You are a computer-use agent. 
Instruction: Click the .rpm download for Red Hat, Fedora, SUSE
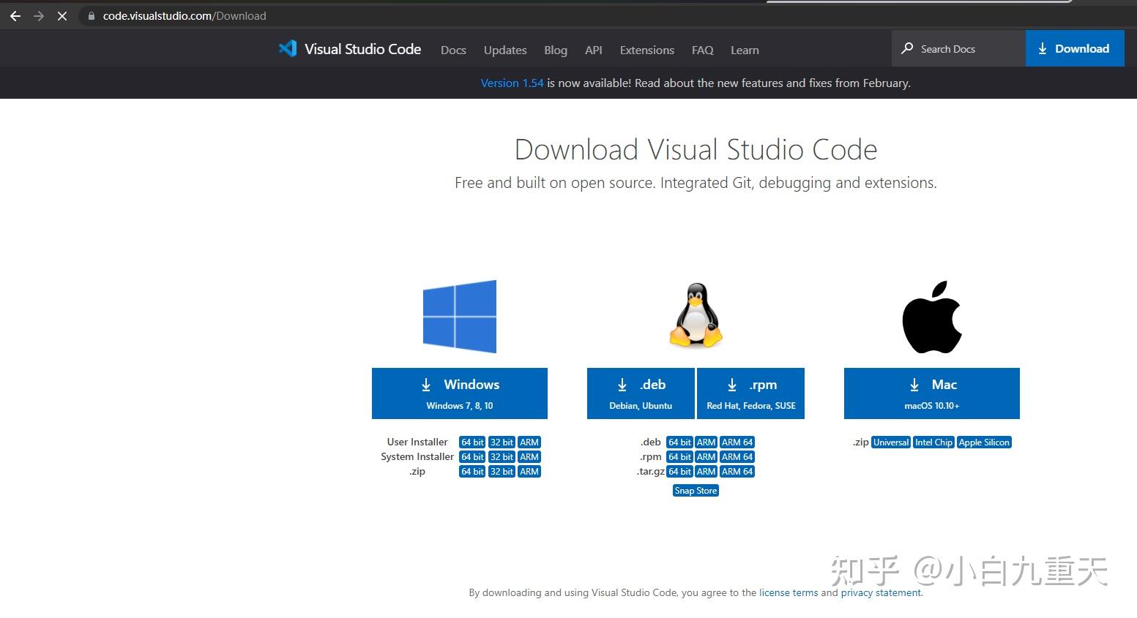click(x=750, y=393)
